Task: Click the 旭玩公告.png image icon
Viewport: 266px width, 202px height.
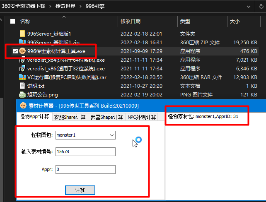Action: coord(22,94)
